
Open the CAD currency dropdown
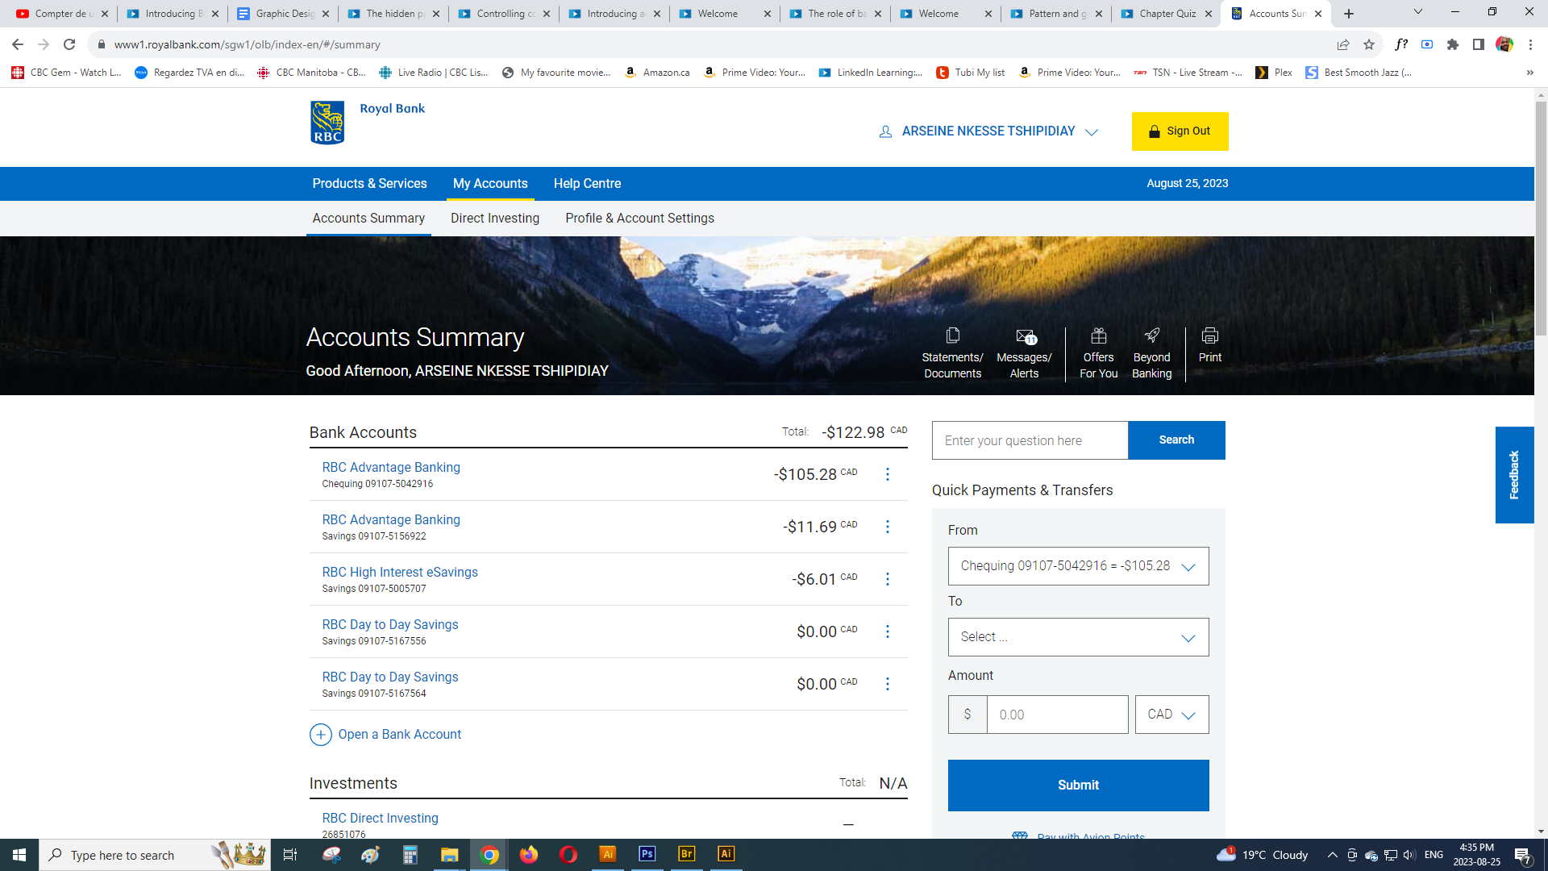pyautogui.click(x=1171, y=715)
